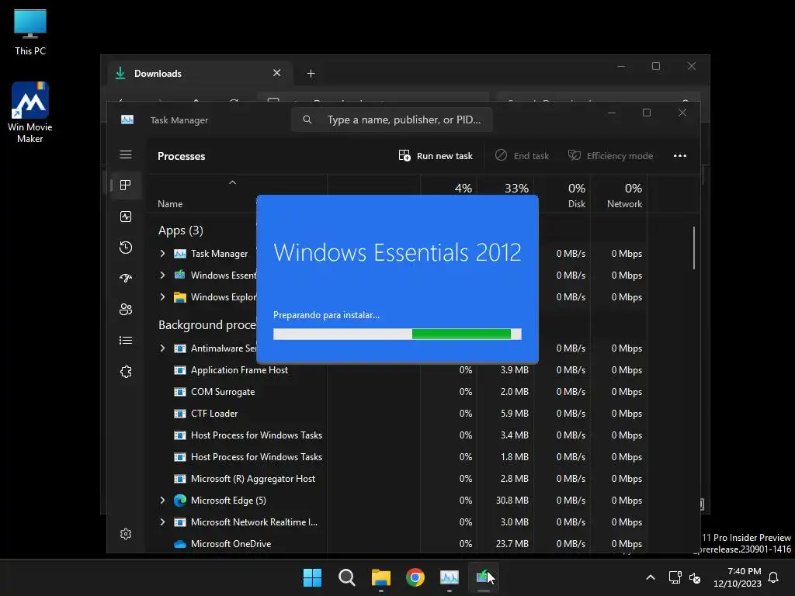Click the Apps (3) group heading
The image size is (795, 596).
(180, 230)
